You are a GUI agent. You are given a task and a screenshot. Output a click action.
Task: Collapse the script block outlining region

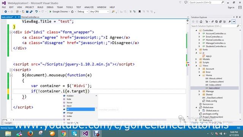(x=11, y=70)
